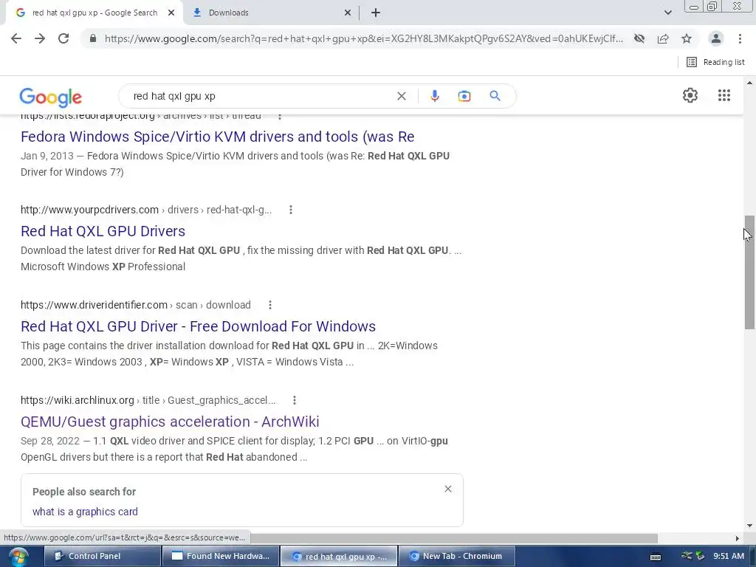Open Red Hat QXL GPU Driver Free Download result
756x567 pixels.
[198, 326]
